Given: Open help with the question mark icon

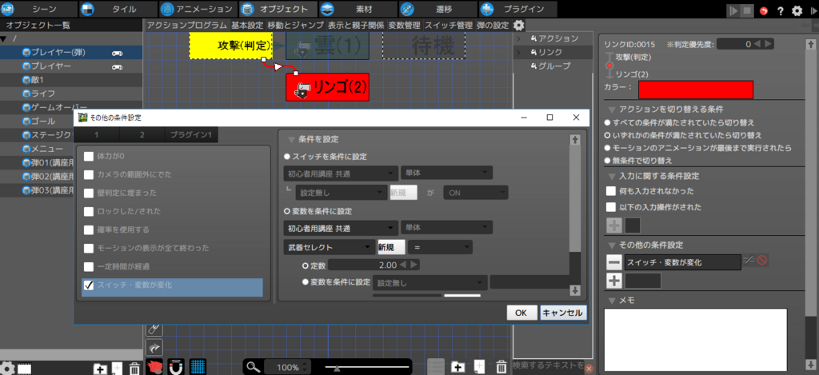Looking at the screenshot, I should click(781, 10).
